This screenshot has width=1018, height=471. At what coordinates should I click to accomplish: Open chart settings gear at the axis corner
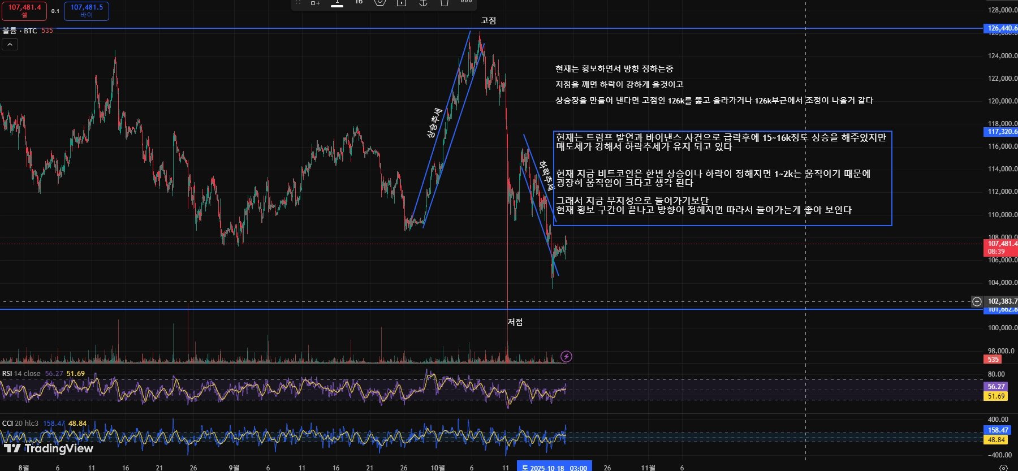1003,468
